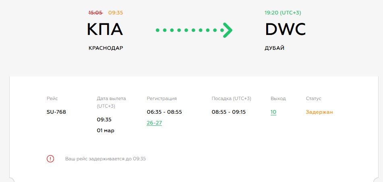Click the delay message text

coord(106,159)
